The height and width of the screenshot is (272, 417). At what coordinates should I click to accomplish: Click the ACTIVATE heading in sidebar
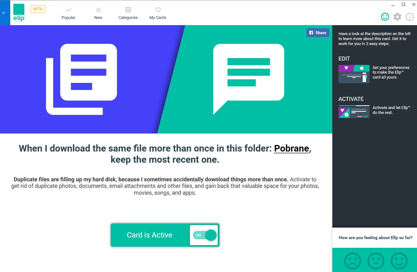pos(351,99)
